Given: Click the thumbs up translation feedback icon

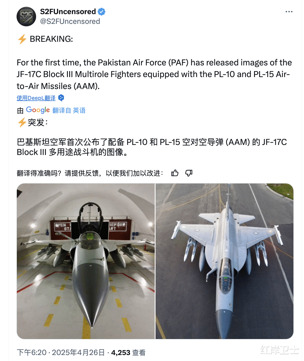Looking at the screenshot, I should (x=175, y=173).
